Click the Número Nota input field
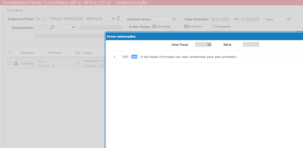The image size is (303, 148). pyautogui.click(x=164, y=19)
